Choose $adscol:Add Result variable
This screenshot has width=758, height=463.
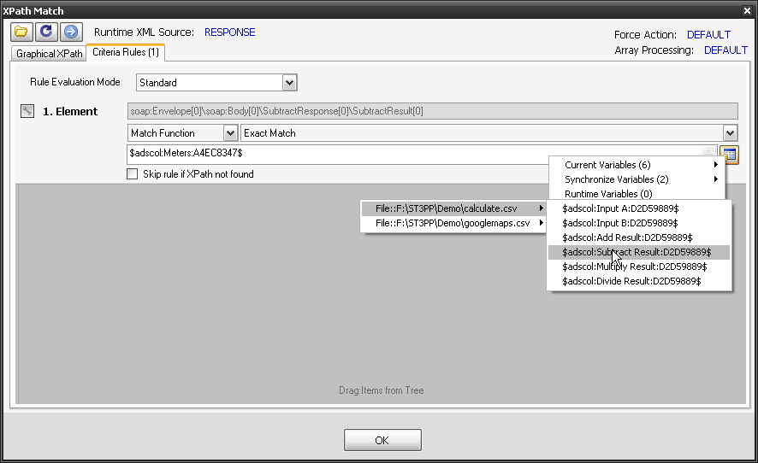pyautogui.click(x=639, y=237)
